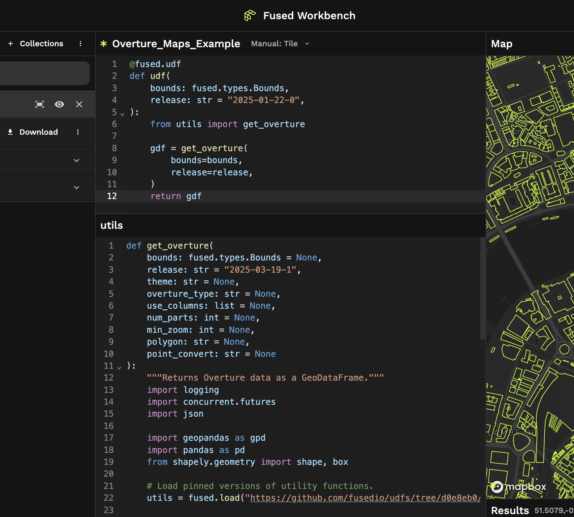Click 'bounds=bounds,' on line 9
The image size is (574, 517).
click(207, 160)
